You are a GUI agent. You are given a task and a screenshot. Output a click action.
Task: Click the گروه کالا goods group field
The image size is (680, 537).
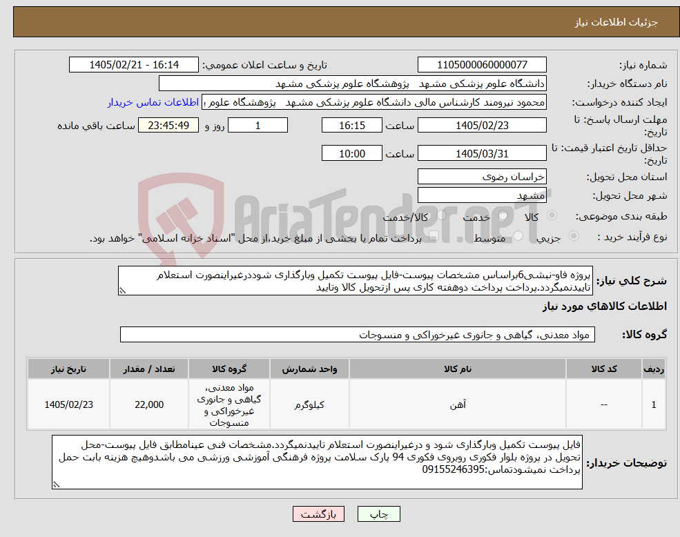[358, 335]
